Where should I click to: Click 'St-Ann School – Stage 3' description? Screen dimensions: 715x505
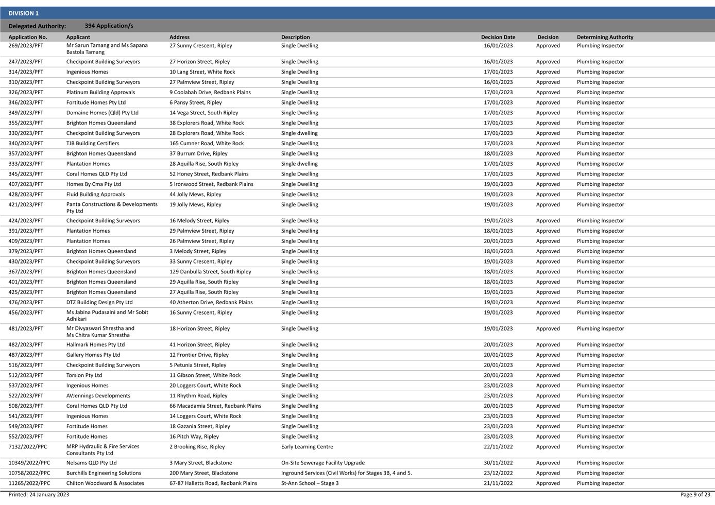(310, 483)
